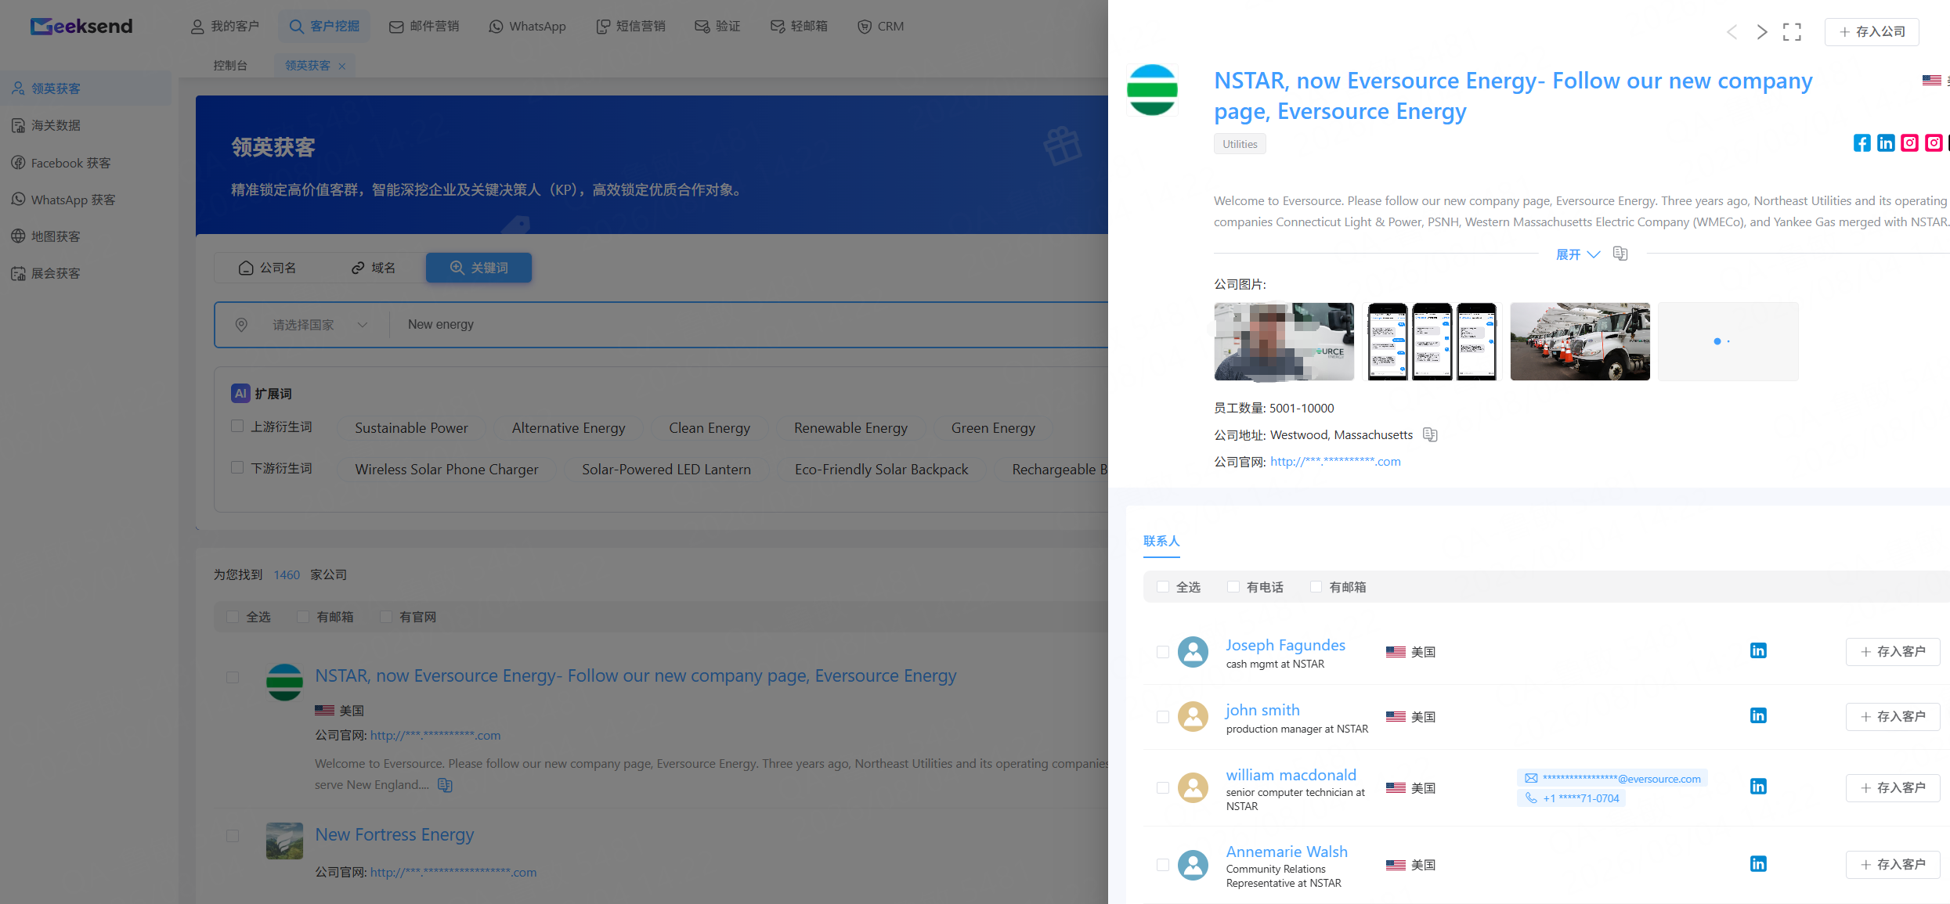
Task: Click translate icon after NSTAR result description
Action: click(x=445, y=784)
